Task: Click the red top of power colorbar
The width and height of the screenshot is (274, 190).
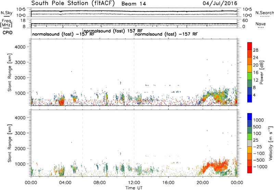Action: tap(250, 46)
